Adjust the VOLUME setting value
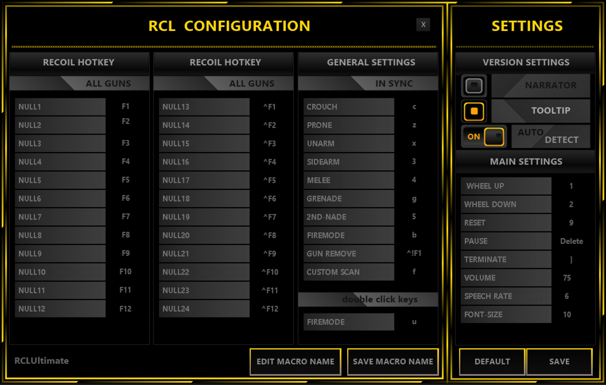This screenshot has width=606, height=385. tap(506, 278)
